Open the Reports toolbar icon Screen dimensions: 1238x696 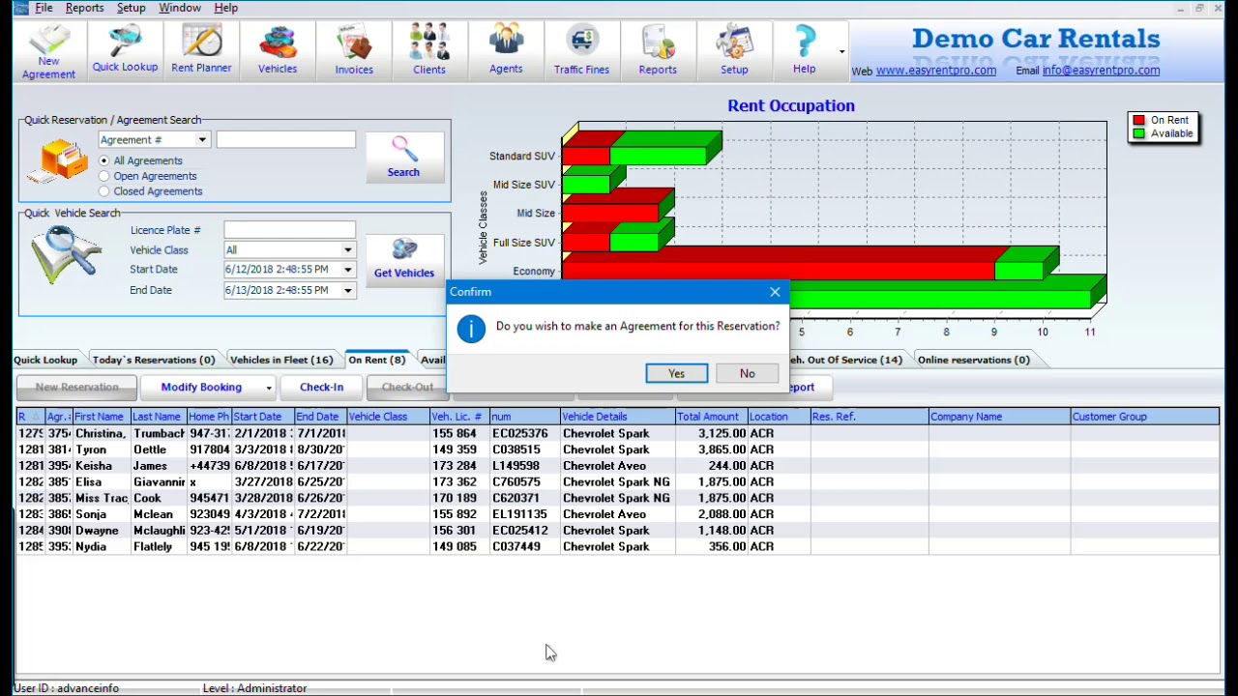click(658, 50)
